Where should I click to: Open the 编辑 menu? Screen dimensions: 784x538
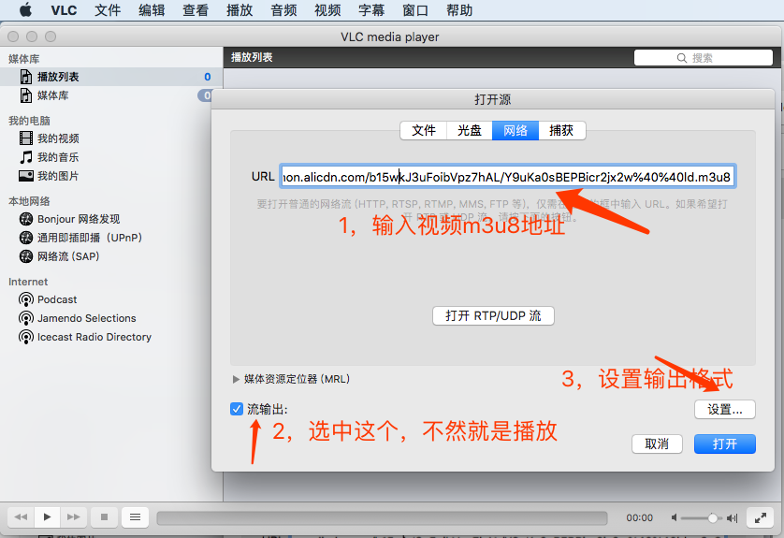(x=152, y=10)
